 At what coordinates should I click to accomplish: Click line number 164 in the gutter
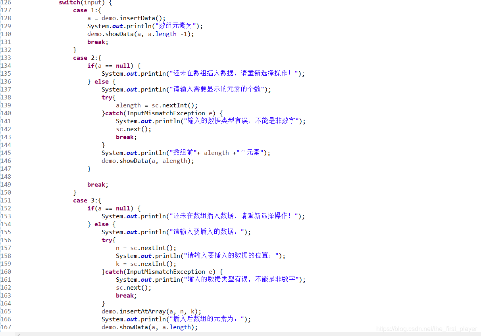[6, 304]
